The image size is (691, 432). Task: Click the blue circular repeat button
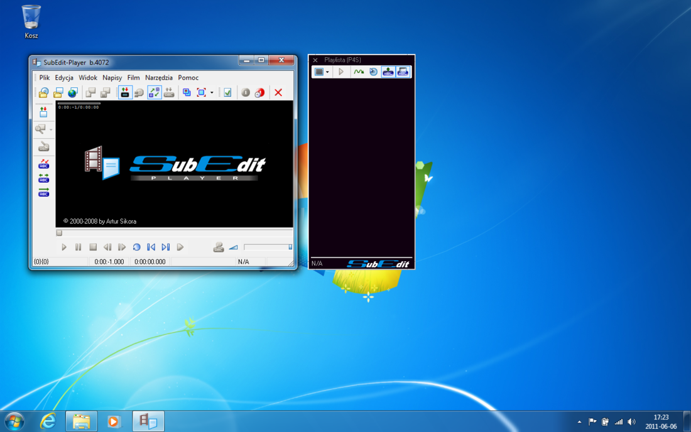pyautogui.click(x=136, y=247)
